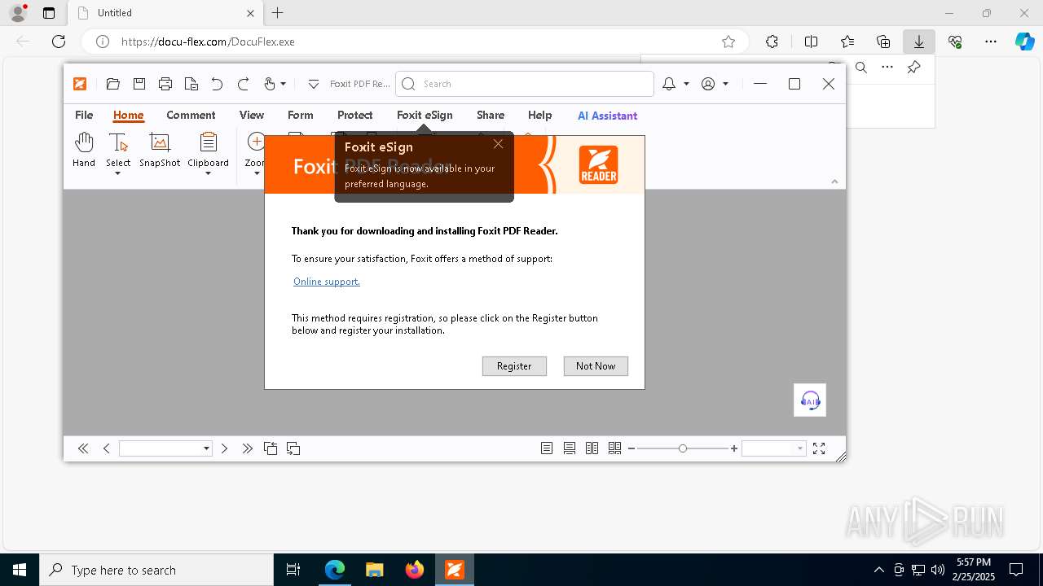Screen dimensions: 1043x586
Task: Click the create PDF from clipboard icon
Action: coord(191,84)
